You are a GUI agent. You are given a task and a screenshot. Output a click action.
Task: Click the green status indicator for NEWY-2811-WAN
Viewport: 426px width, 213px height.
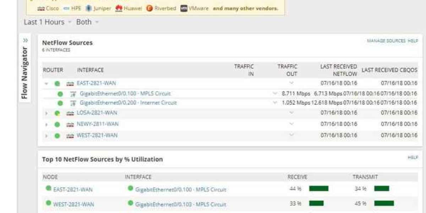[x=57, y=124]
